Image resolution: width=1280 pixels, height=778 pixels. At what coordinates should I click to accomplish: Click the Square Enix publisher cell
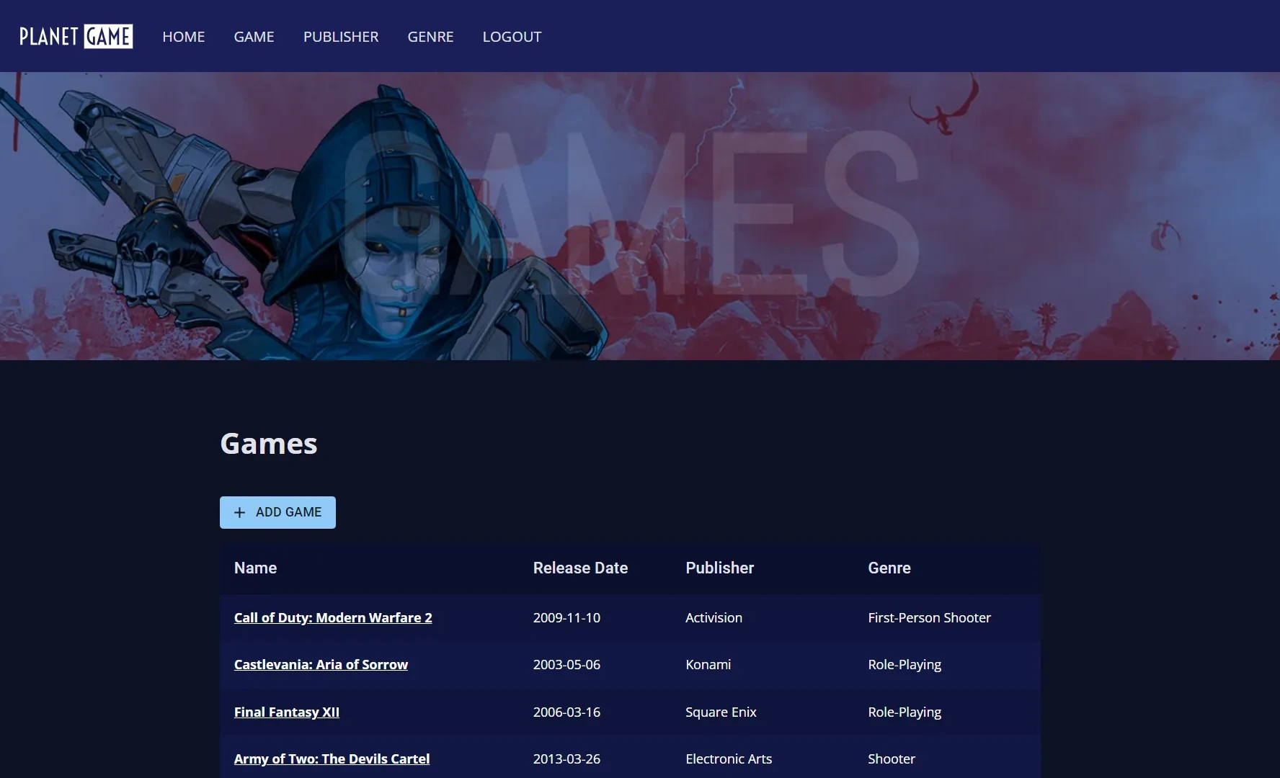721,712
